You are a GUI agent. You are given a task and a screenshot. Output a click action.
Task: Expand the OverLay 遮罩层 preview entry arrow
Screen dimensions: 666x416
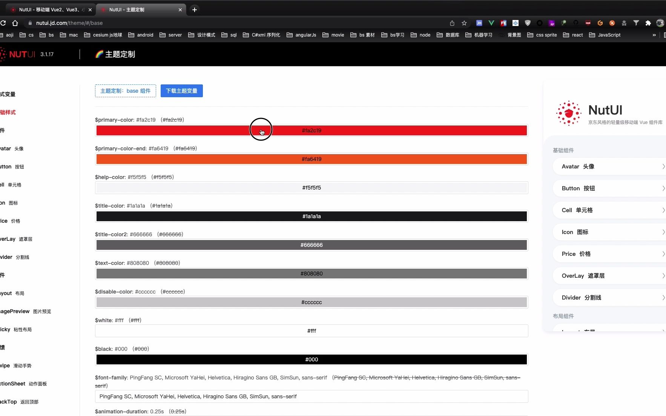663,276
